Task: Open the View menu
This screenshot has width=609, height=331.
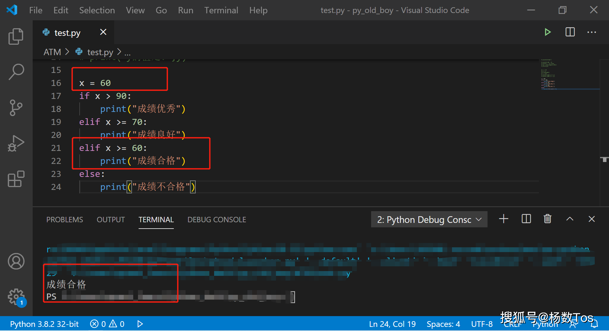Action: click(x=135, y=10)
